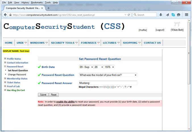Viewport: 192px width, 132px height.
Task: Open the Downloads arrow icon
Action: tap(161, 15)
